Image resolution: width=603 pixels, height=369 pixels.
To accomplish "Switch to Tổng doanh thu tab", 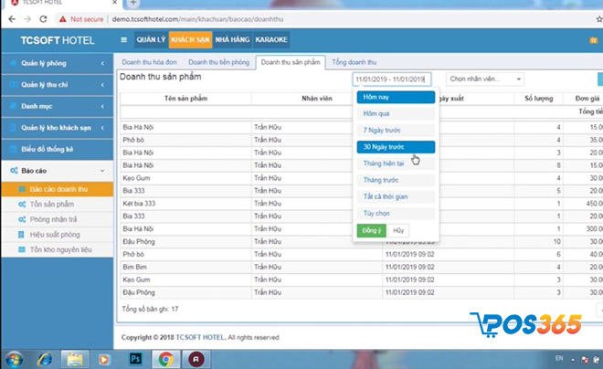I will 354,62.
